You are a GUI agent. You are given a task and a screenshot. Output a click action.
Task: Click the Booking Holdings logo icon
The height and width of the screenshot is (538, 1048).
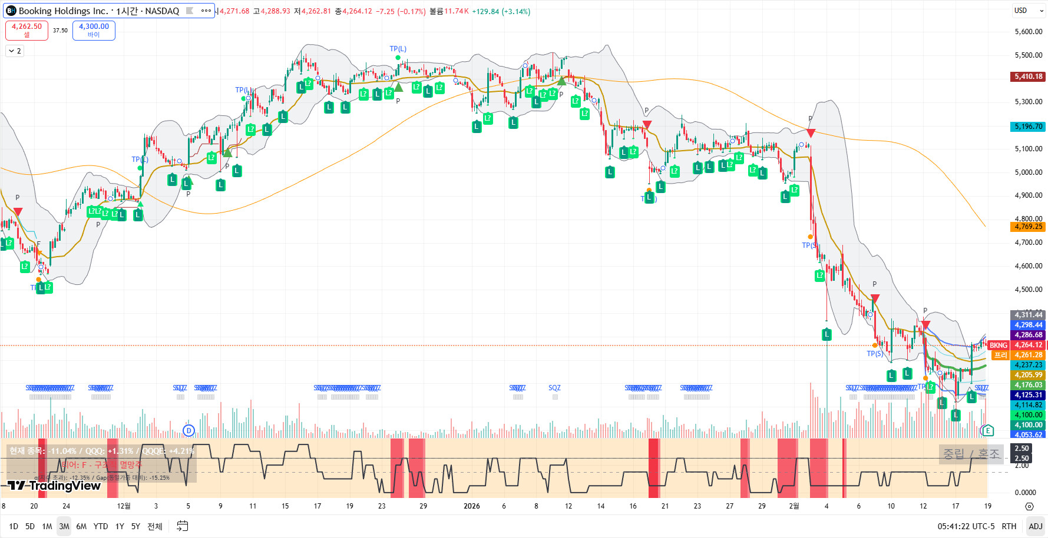point(11,11)
